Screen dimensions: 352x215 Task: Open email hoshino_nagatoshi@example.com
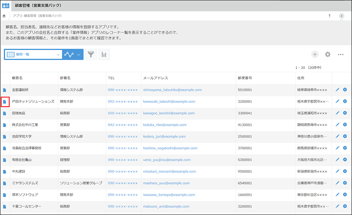(170, 148)
